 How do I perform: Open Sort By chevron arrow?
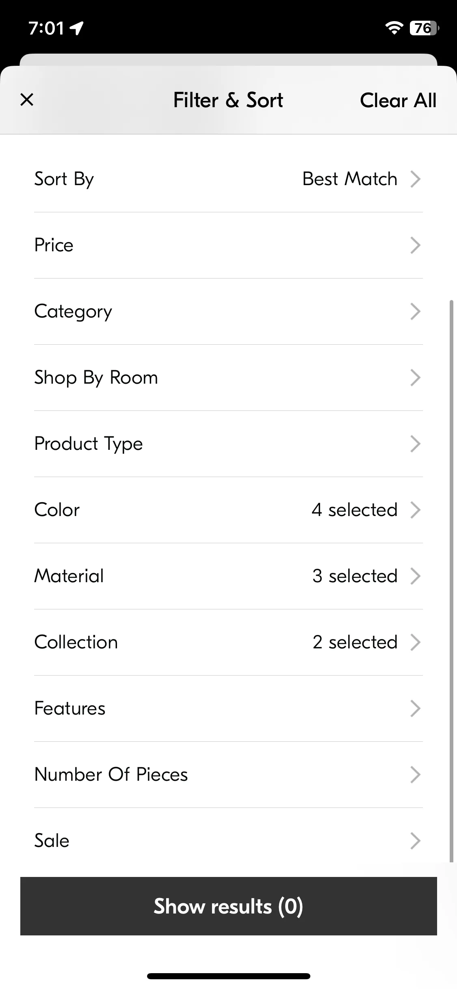coord(415,179)
